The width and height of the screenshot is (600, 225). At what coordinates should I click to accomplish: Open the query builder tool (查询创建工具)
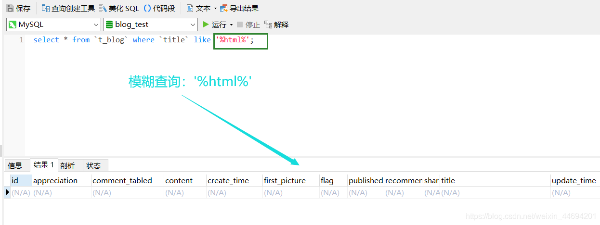tap(68, 8)
